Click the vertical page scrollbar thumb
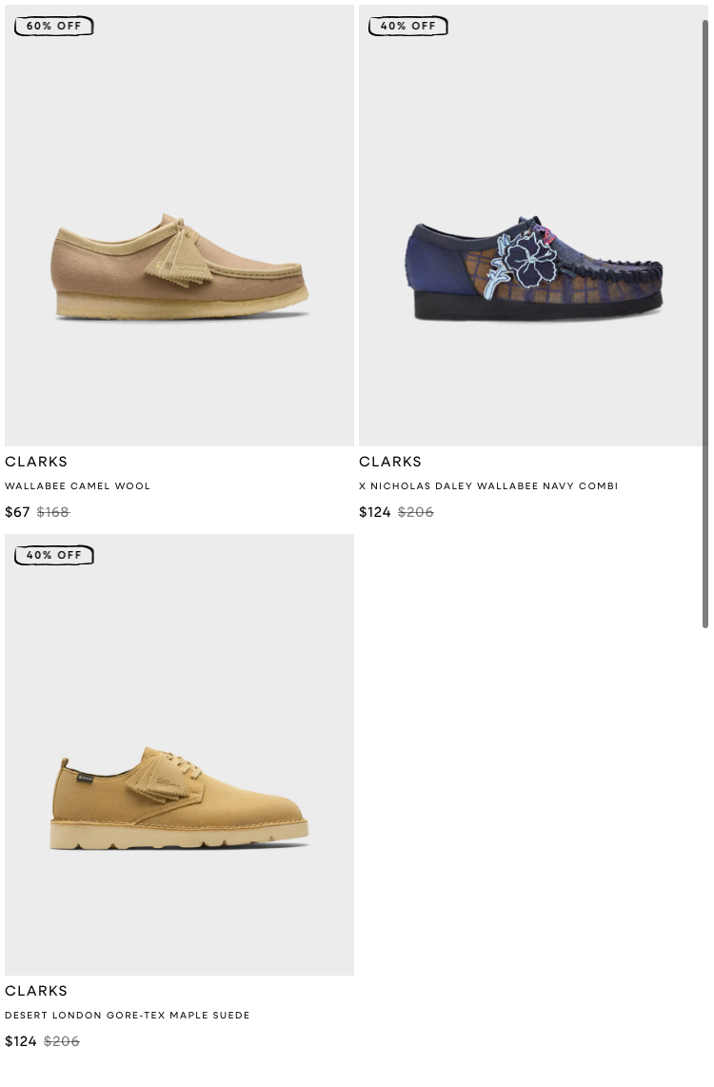This screenshot has width=714, height=1087. tap(705, 324)
